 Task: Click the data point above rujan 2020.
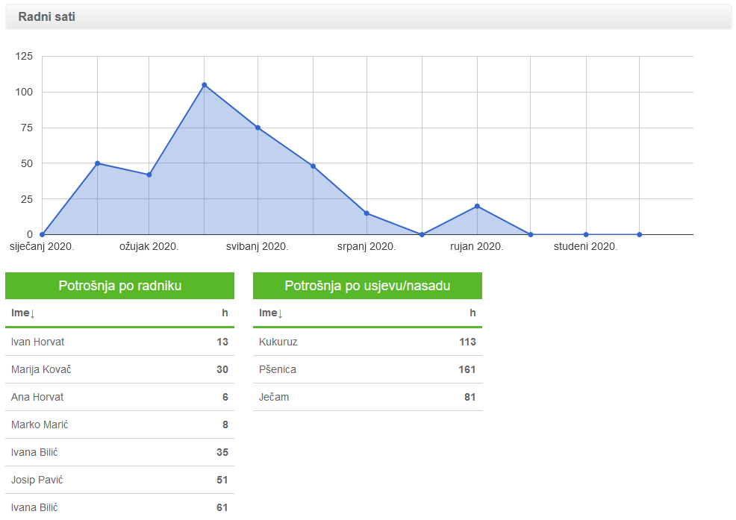tap(477, 206)
